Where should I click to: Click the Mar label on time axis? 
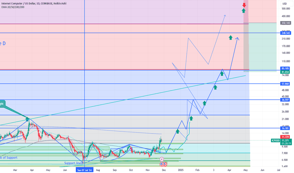click(x=15, y=170)
